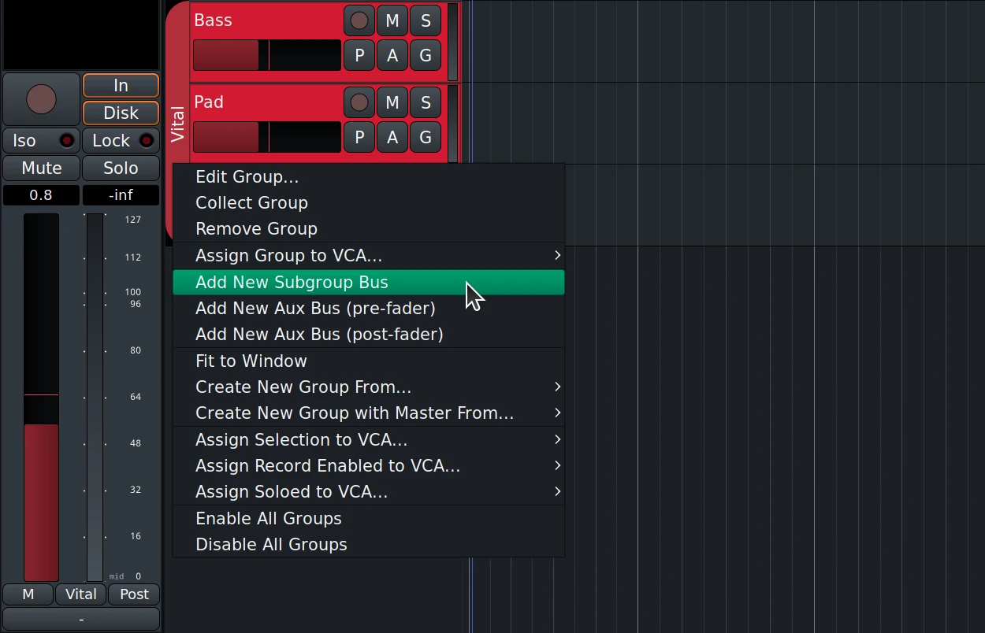Toggle the In monitoring button
The height and width of the screenshot is (633, 985).
click(x=121, y=85)
